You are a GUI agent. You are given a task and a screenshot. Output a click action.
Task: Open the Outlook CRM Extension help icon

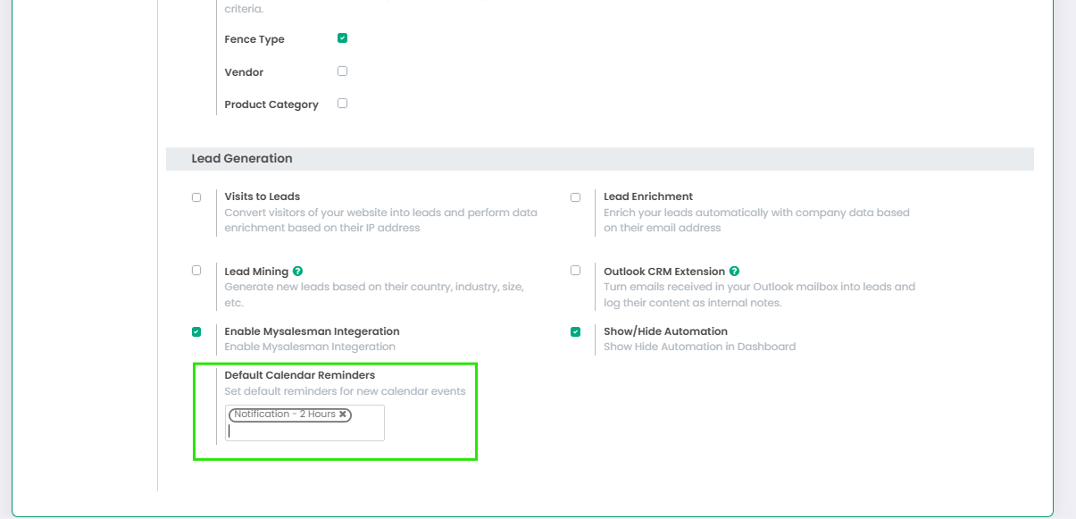(734, 272)
